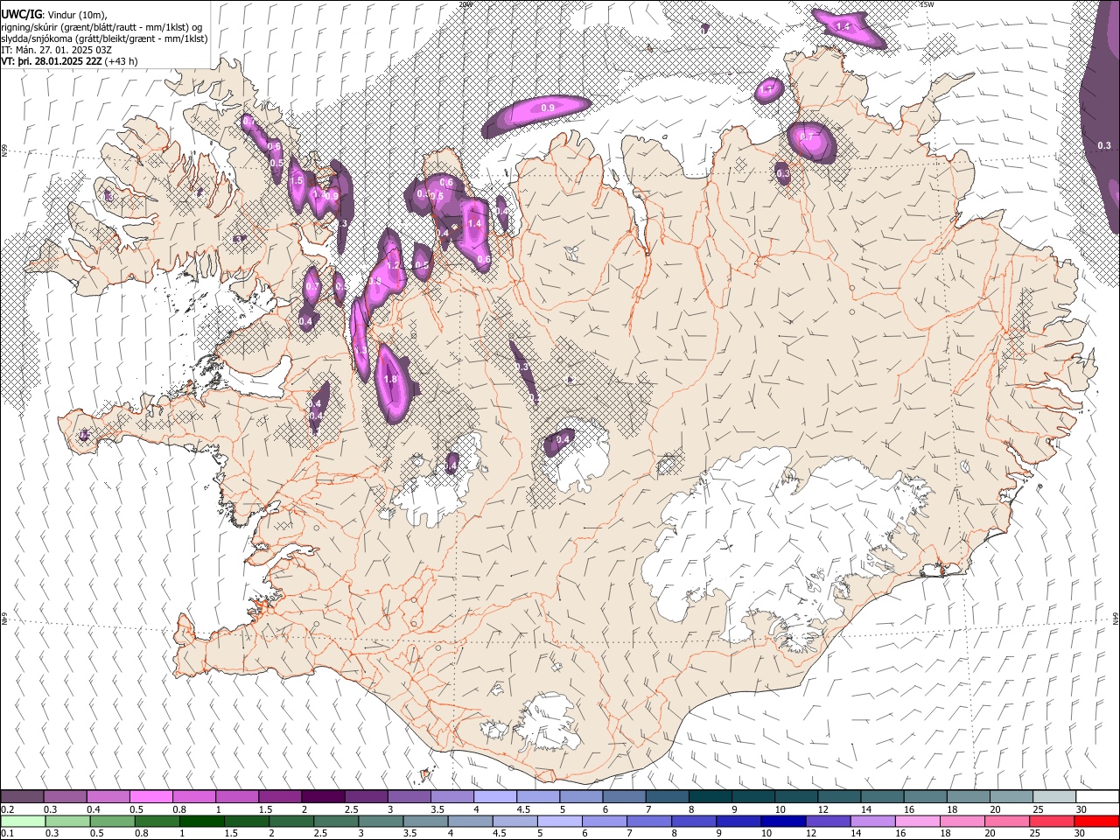Screen dimensions: 1120x840
Task: Select the '0.1' label, lower legend row
Action: coord(7,834)
